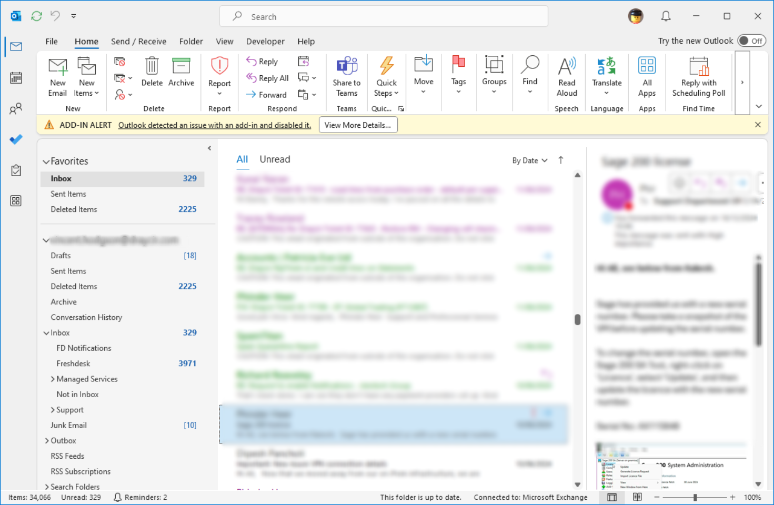This screenshot has height=505, width=774.
Task: Switch to the Folder tab
Action: pyautogui.click(x=191, y=42)
